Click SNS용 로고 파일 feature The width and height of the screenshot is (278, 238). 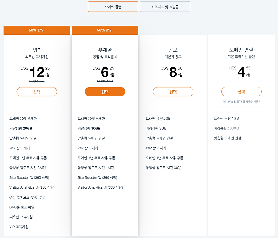[x=22, y=207]
